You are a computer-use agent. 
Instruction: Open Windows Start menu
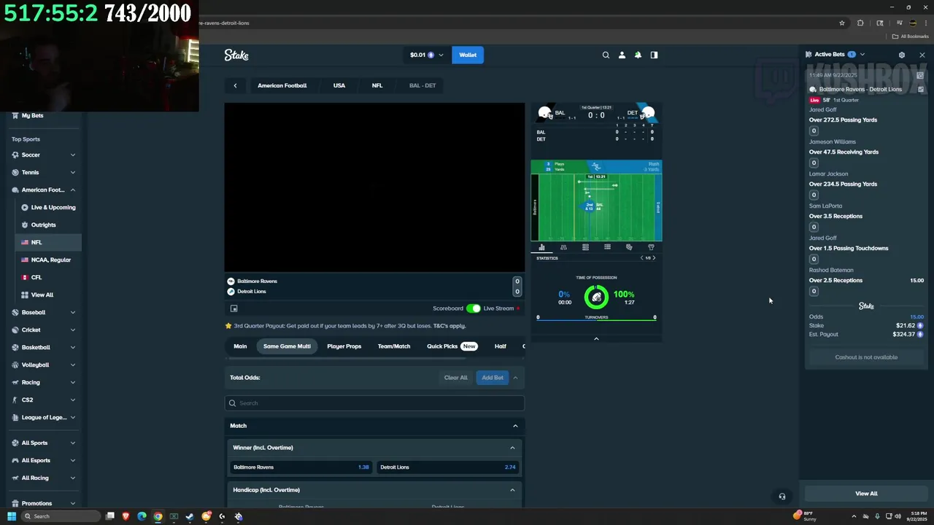pos(12,516)
